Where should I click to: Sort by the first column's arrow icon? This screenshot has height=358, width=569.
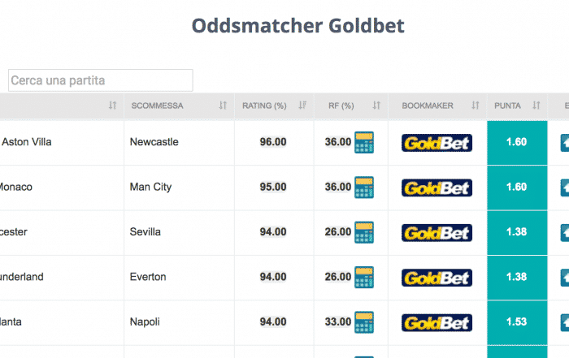click(112, 106)
